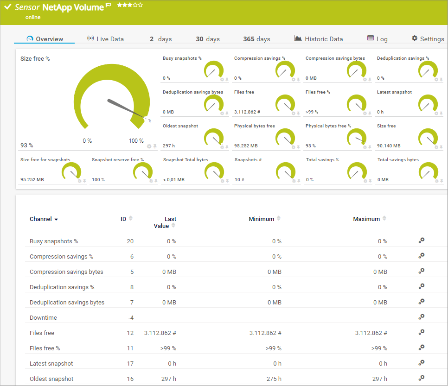Switch to the Live Data tab
The width and height of the screenshot is (448, 386).
105,39
